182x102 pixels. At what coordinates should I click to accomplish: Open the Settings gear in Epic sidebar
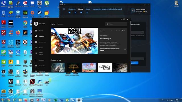pos(36,66)
